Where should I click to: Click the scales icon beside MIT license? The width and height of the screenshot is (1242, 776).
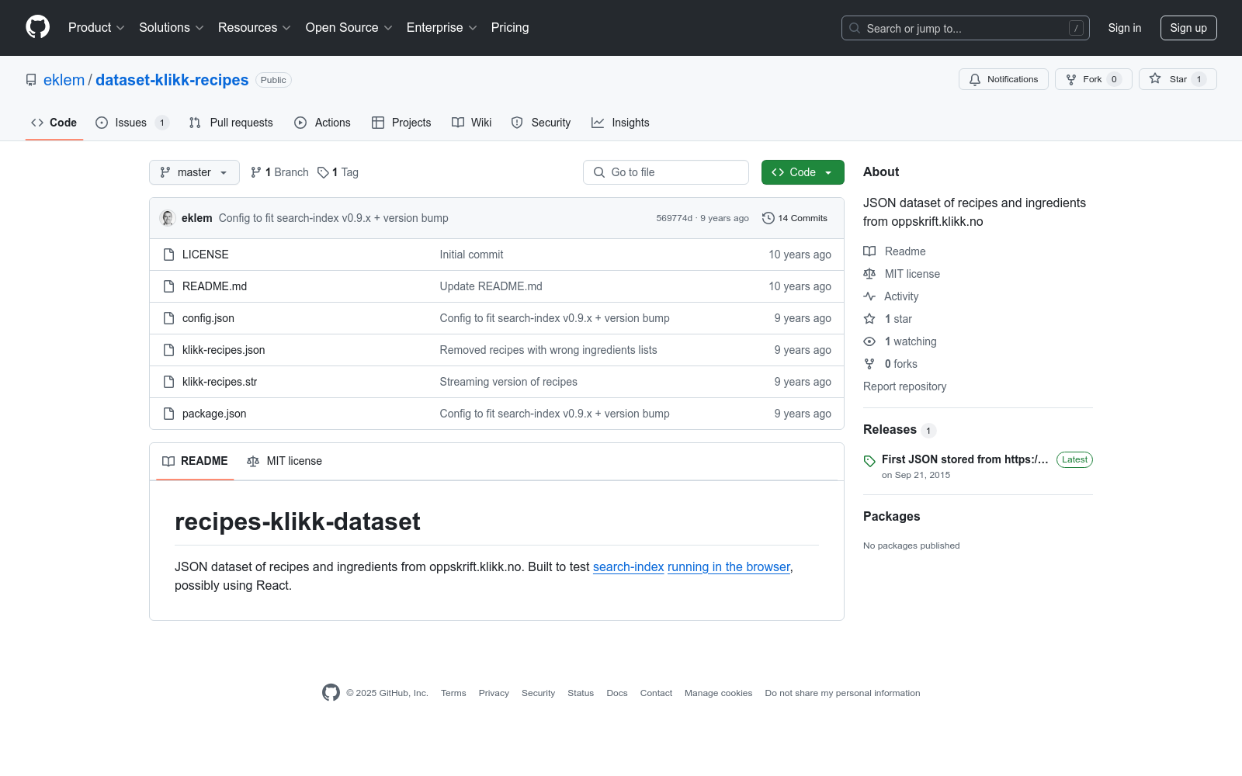click(869, 274)
